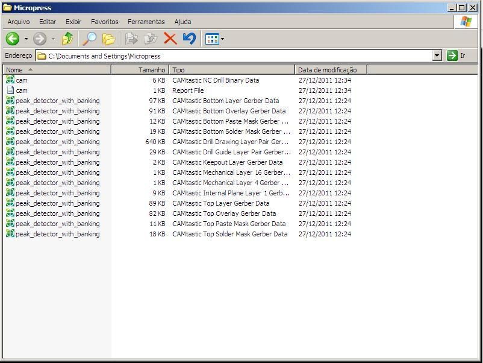Screen dimensions: 483x363
Task: Select the Drill Guide Layer Pair file icon
Action: [10, 151]
